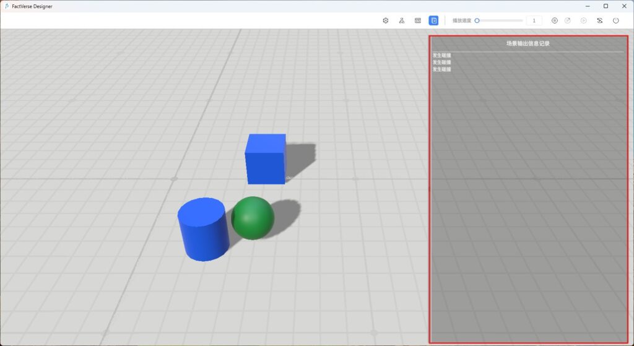Maximize the FactVerse Designer window
The width and height of the screenshot is (634, 346).
click(x=606, y=6)
